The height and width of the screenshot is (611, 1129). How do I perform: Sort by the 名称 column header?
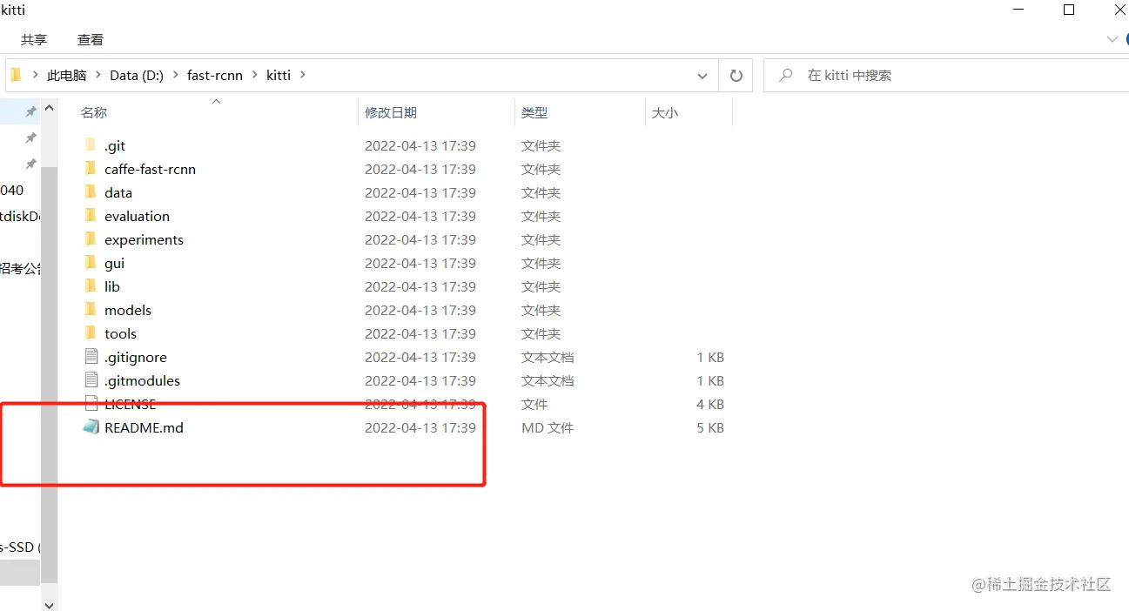pyautogui.click(x=94, y=112)
